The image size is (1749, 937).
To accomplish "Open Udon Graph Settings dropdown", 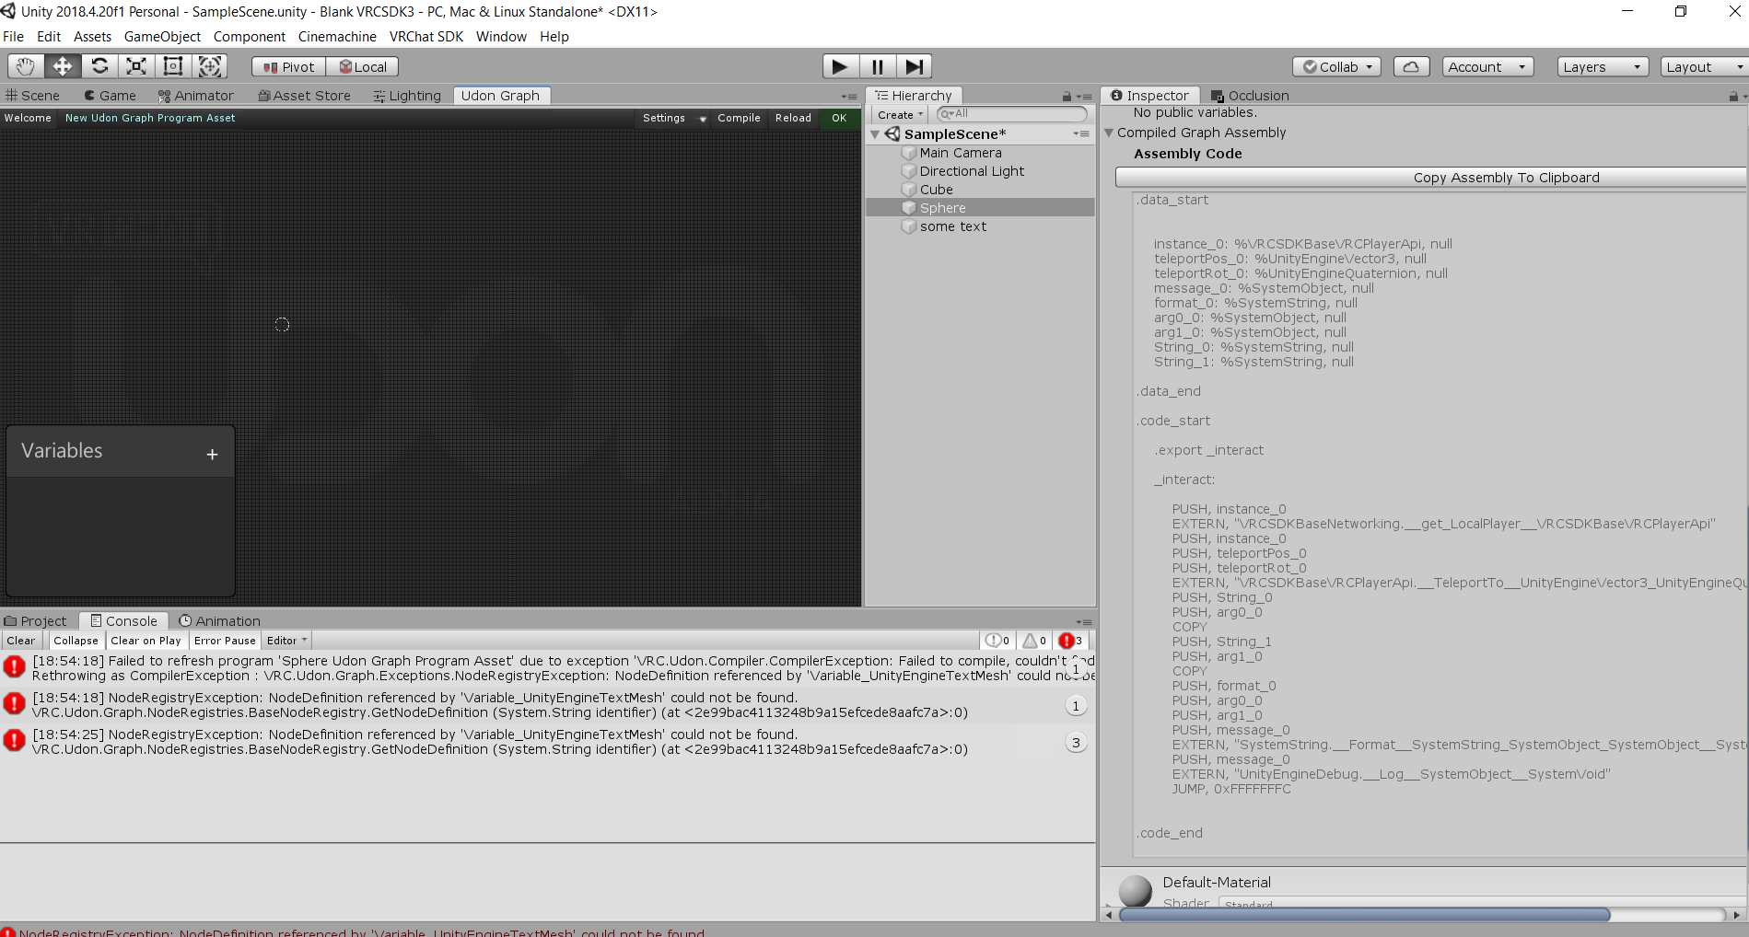I will pyautogui.click(x=673, y=118).
